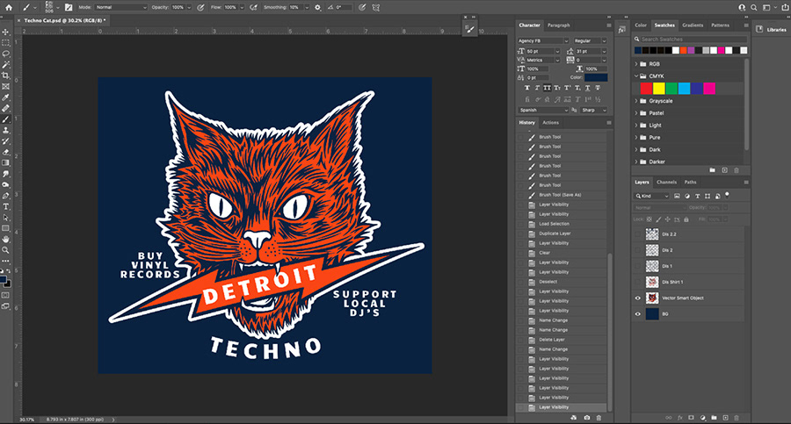Select the Gradient tool
The height and width of the screenshot is (424, 791).
coord(5,163)
